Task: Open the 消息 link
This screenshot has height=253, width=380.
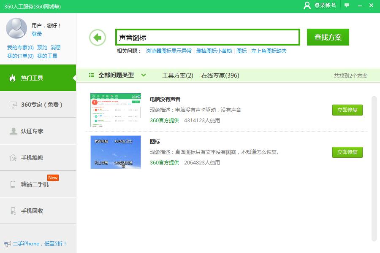Action: pyautogui.click(x=56, y=48)
